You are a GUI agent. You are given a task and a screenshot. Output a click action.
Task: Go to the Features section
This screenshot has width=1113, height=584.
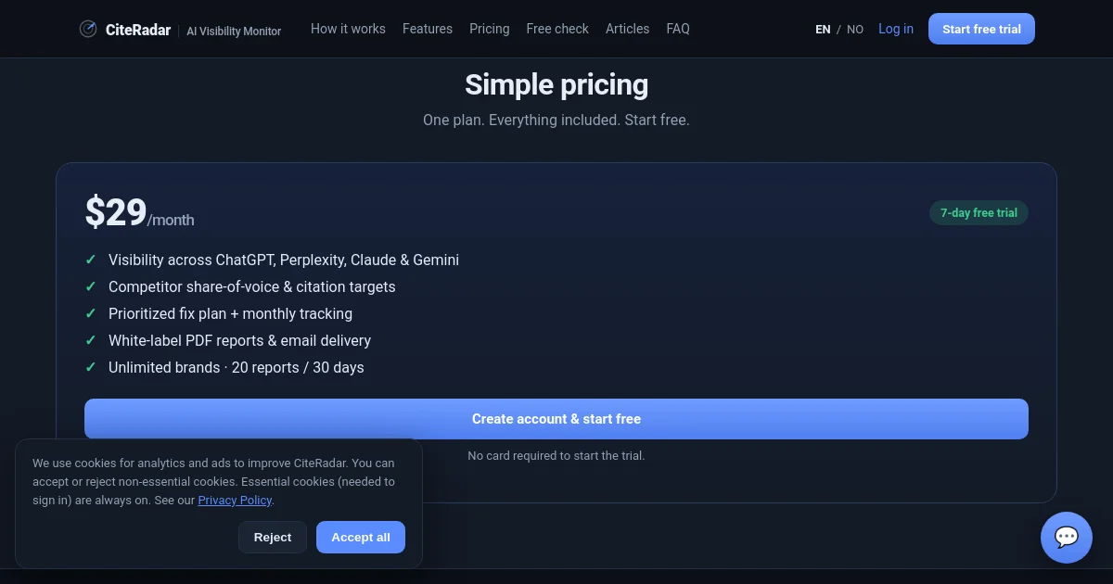click(x=428, y=29)
